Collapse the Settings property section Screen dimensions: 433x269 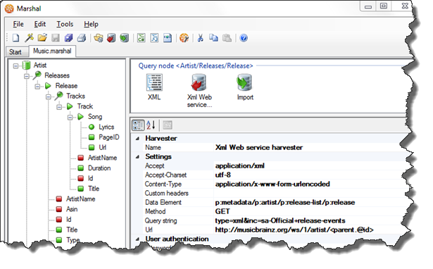137,157
